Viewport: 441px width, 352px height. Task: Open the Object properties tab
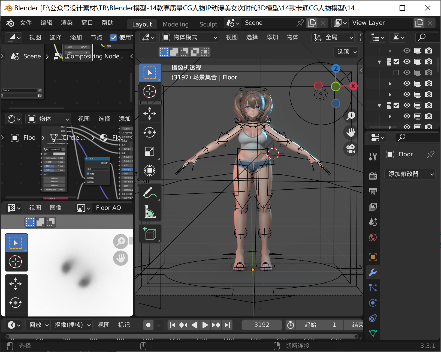pyautogui.click(x=373, y=257)
